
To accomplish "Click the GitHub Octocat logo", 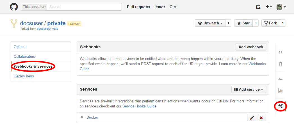I will [14, 7].
